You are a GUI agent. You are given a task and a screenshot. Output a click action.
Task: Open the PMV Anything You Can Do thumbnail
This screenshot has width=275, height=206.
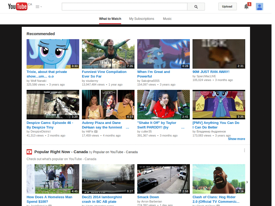[219, 105]
